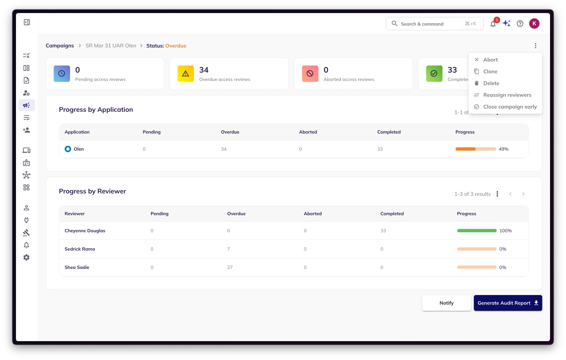Select Close campaign early menu option
The image size is (566, 360).
(510, 107)
